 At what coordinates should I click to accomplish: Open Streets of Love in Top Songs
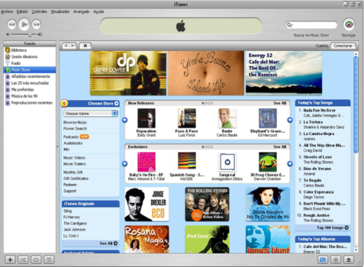click(x=317, y=157)
